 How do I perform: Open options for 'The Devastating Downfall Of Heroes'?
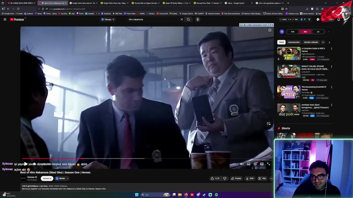[331, 87]
